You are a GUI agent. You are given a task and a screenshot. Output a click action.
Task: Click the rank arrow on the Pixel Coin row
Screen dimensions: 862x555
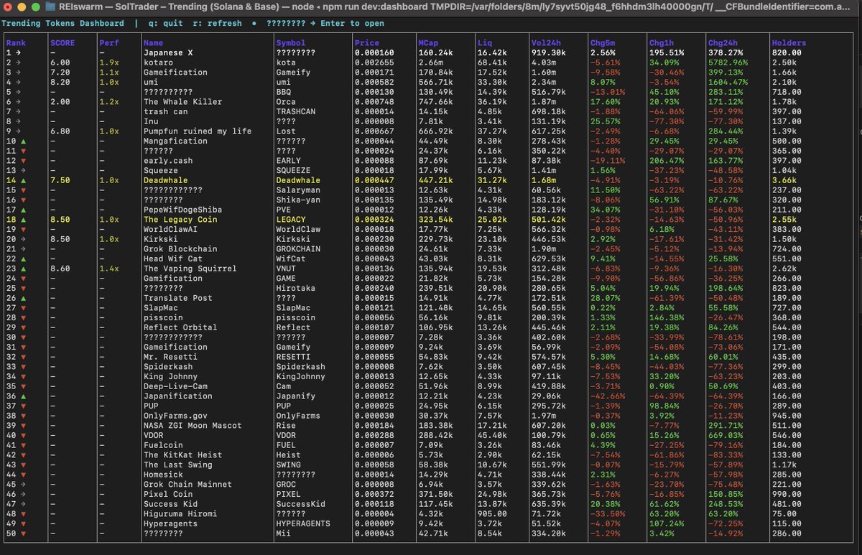24,494
